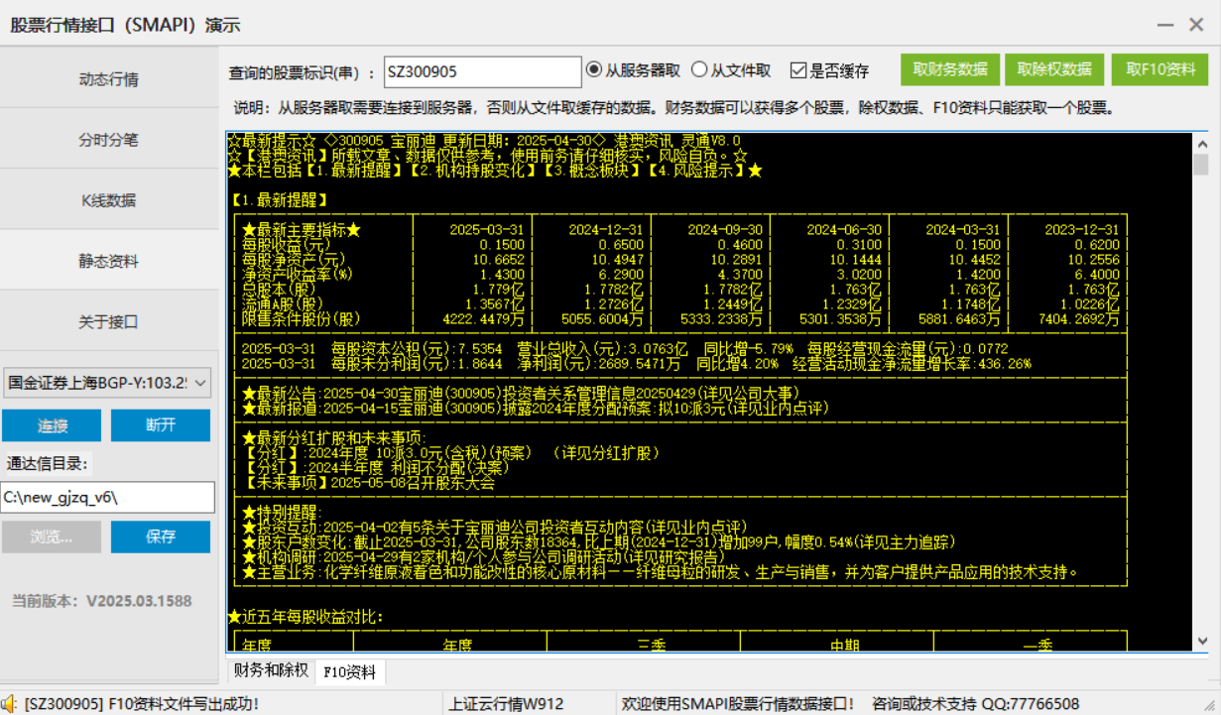Click the 连接 button
Image resolution: width=1221 pixels, height=715 pixels.
click(x=53, y=425)
